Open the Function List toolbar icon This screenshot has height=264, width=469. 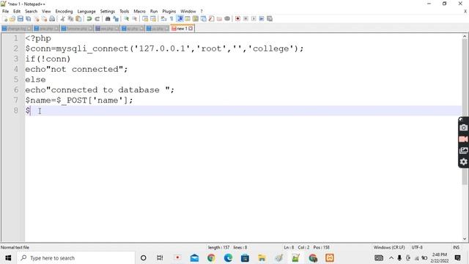(212, 19)
